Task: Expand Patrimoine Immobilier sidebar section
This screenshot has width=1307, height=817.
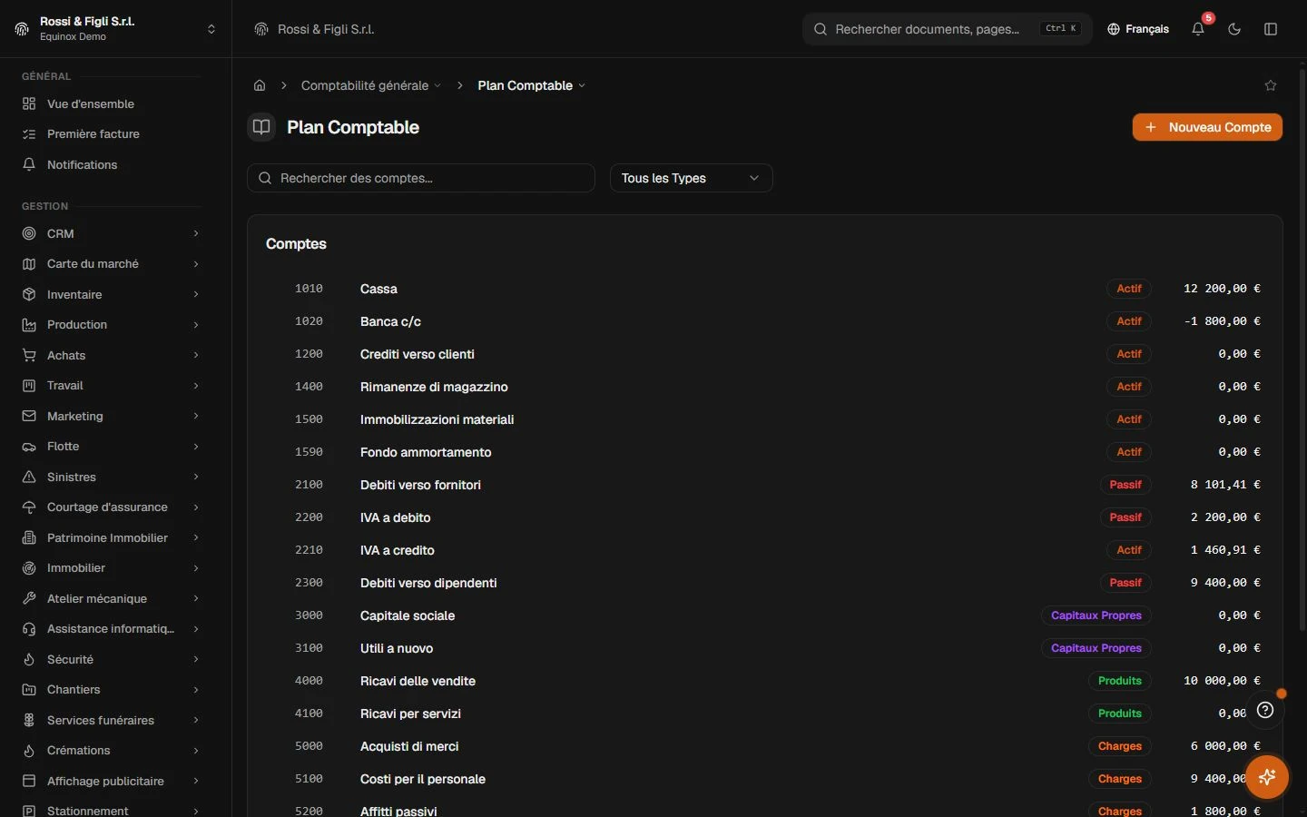Action: pyautogui.click(x=111, y=537)
